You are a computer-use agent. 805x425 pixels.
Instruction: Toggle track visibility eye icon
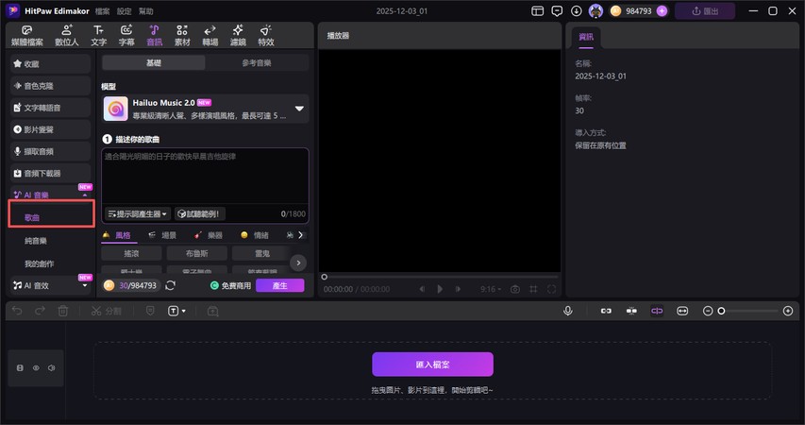[36, 368]
